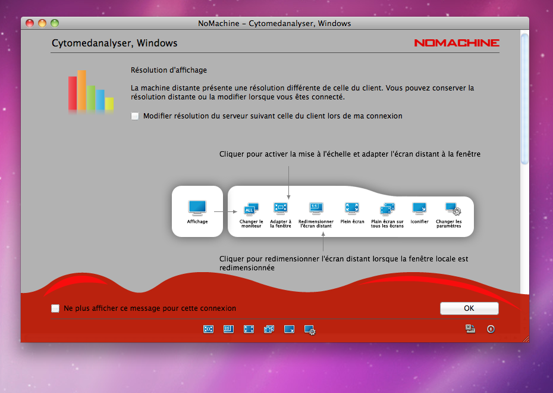This screenshot has height=393, width=553.
Task: Click the 'Redimensionner l'écran distant' icon in the guide illustration
Action: [x=316, y=208]
